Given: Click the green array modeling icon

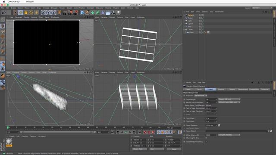Looking at the screenshot, I should pyautogui.click(x=98, y=12).
